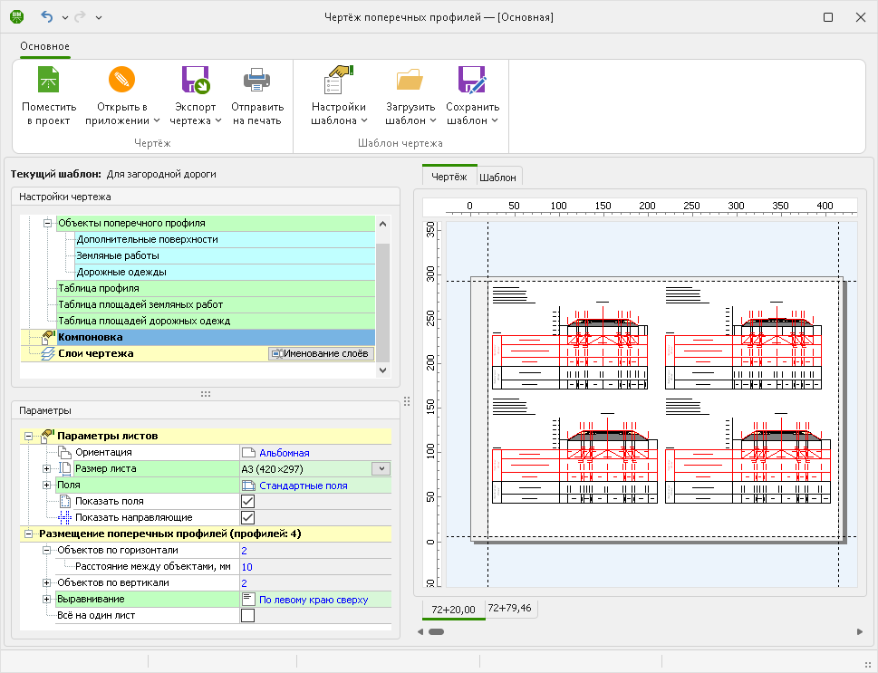The image size is (878, 673).
Task: Click the Сохранить шаблон icon
Action: tap(472, 82)
